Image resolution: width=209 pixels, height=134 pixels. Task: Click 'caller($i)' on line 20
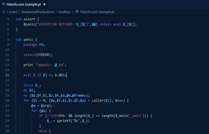click(102, 101)
